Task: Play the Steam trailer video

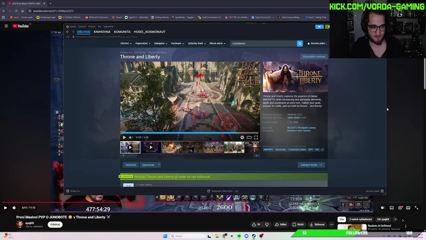Action: [124, 137]
